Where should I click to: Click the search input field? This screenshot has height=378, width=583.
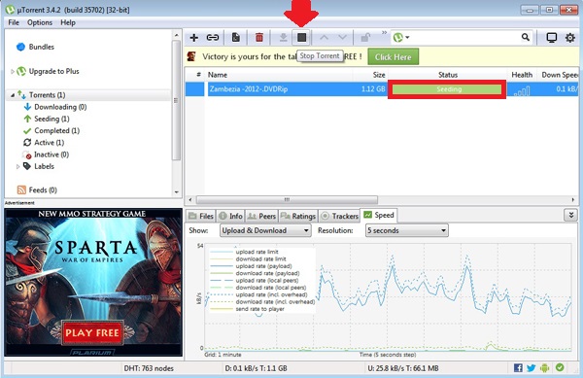pos(464,38)
